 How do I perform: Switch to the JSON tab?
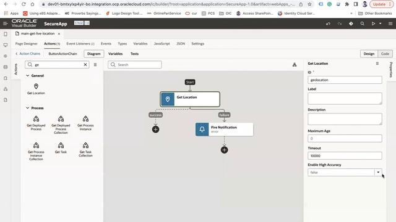tap(181, 44)
